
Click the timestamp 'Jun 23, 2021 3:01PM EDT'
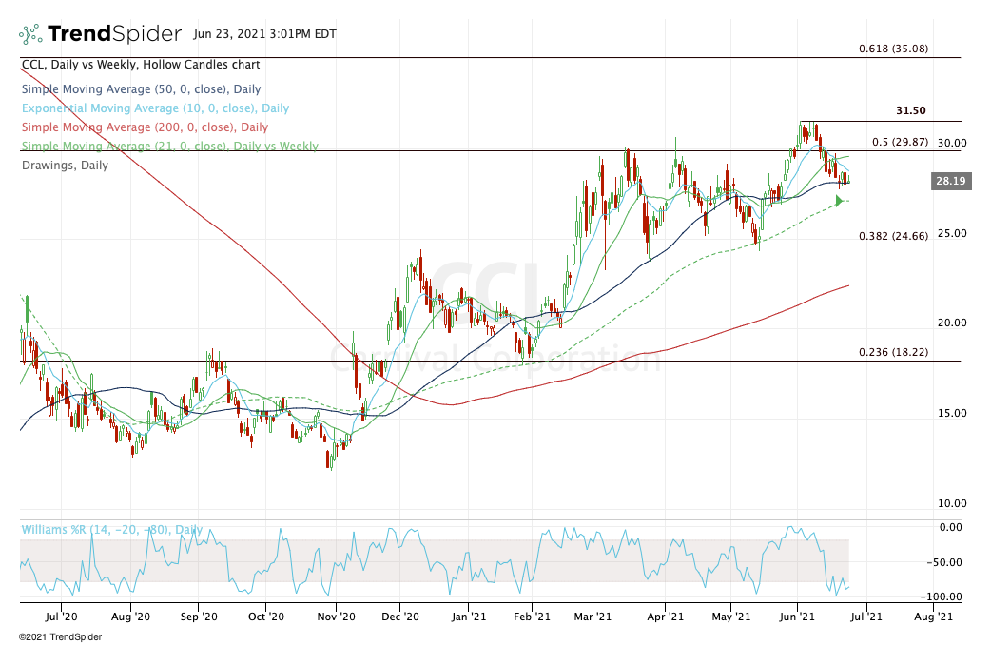(264, 34)
